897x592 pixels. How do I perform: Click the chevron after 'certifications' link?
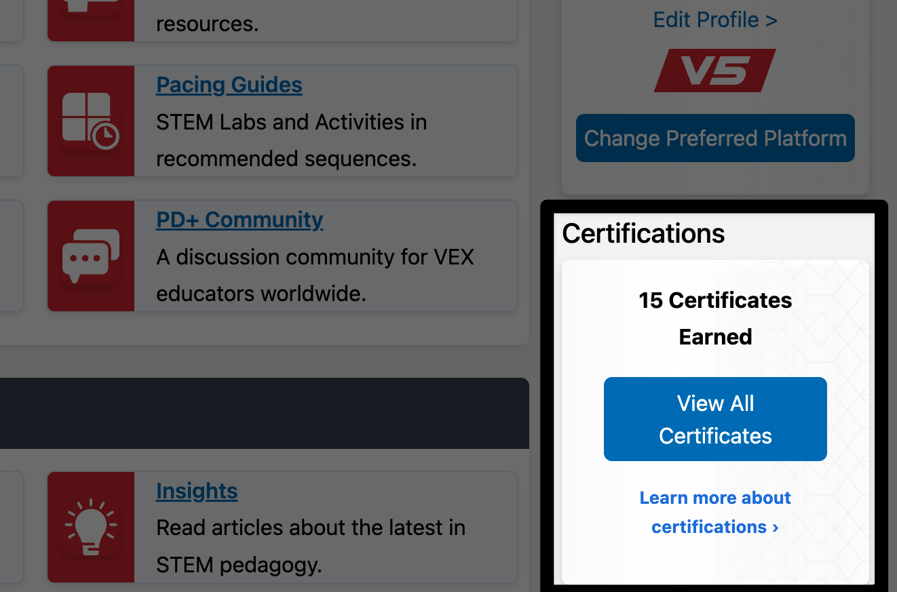point(775,528)
